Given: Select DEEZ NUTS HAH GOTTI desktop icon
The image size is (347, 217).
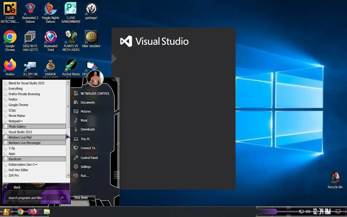Looking at the screenshot, I should (x=30, y=41).
